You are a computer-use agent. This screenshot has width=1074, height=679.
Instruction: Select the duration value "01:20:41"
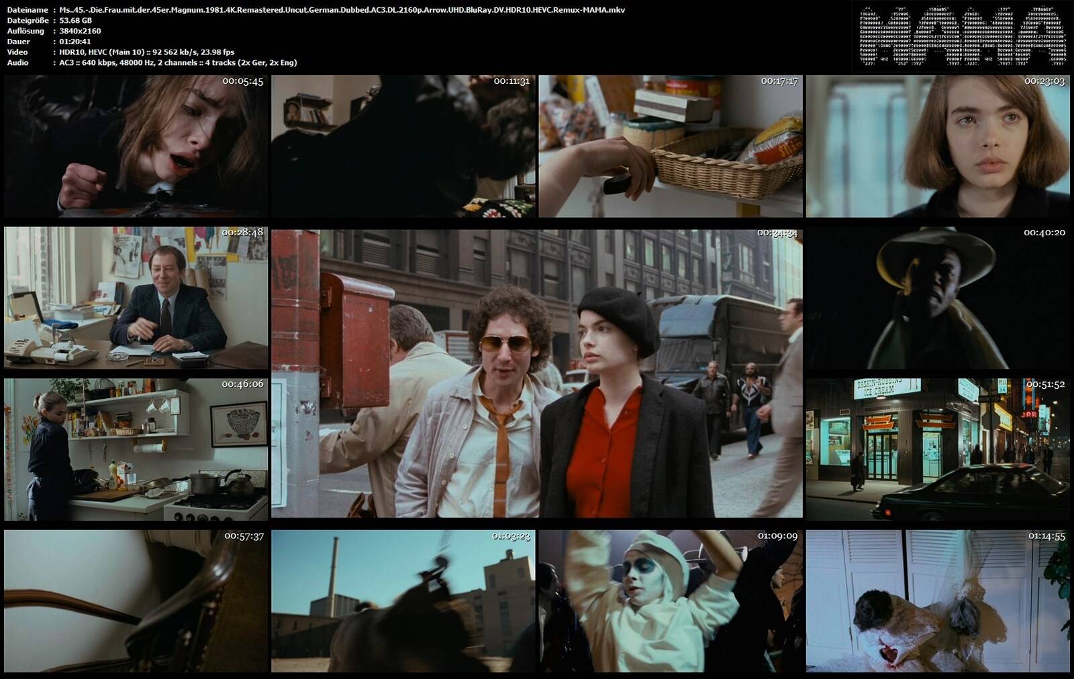coord(75,42)
